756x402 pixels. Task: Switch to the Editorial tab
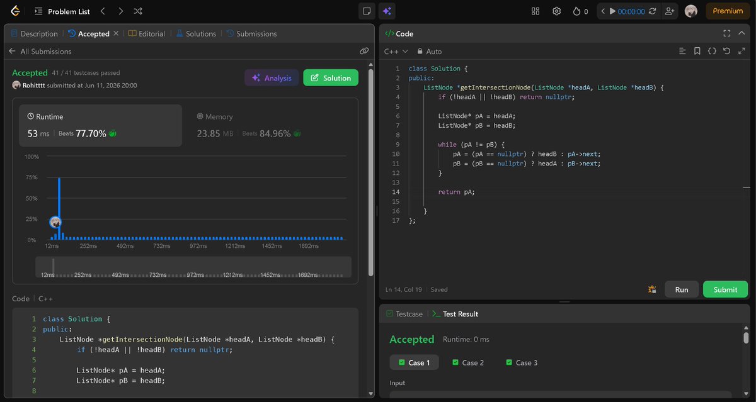click(147, 34)
